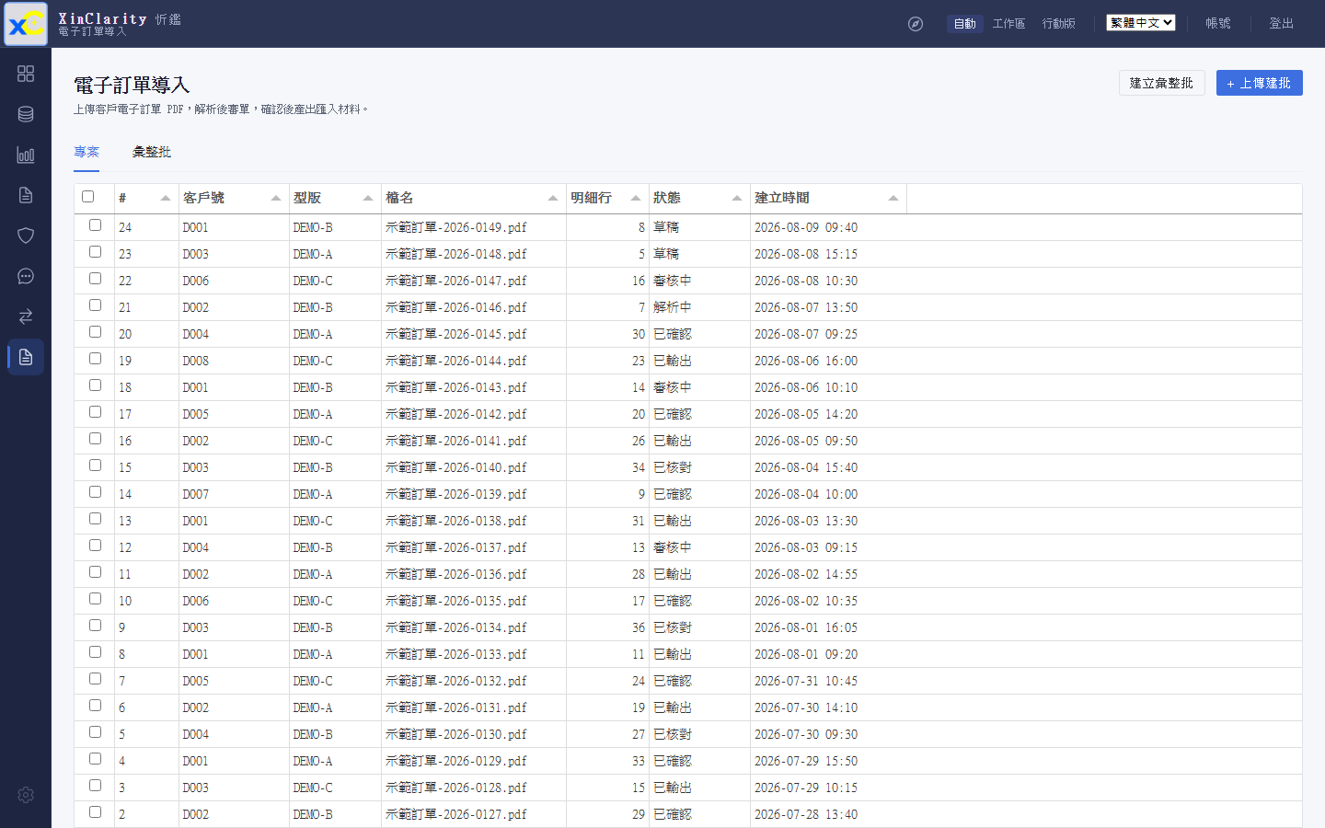The width and height of the screenshot is (1325, 828).
Task: Click the XinClarity logo icon
Action: 26,24
